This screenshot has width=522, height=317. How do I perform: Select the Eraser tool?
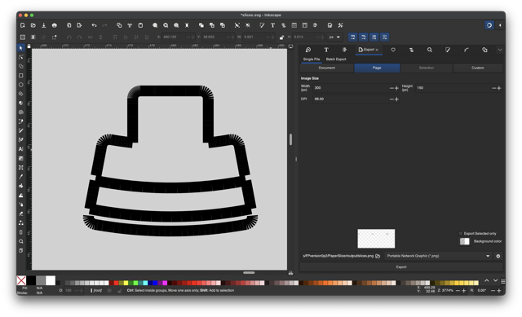[x=21, y=214]
